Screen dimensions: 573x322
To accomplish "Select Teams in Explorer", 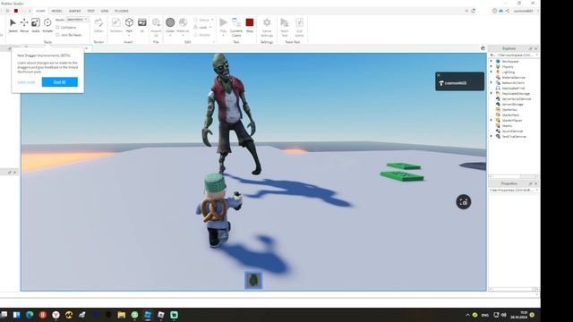I will [507, 125].
